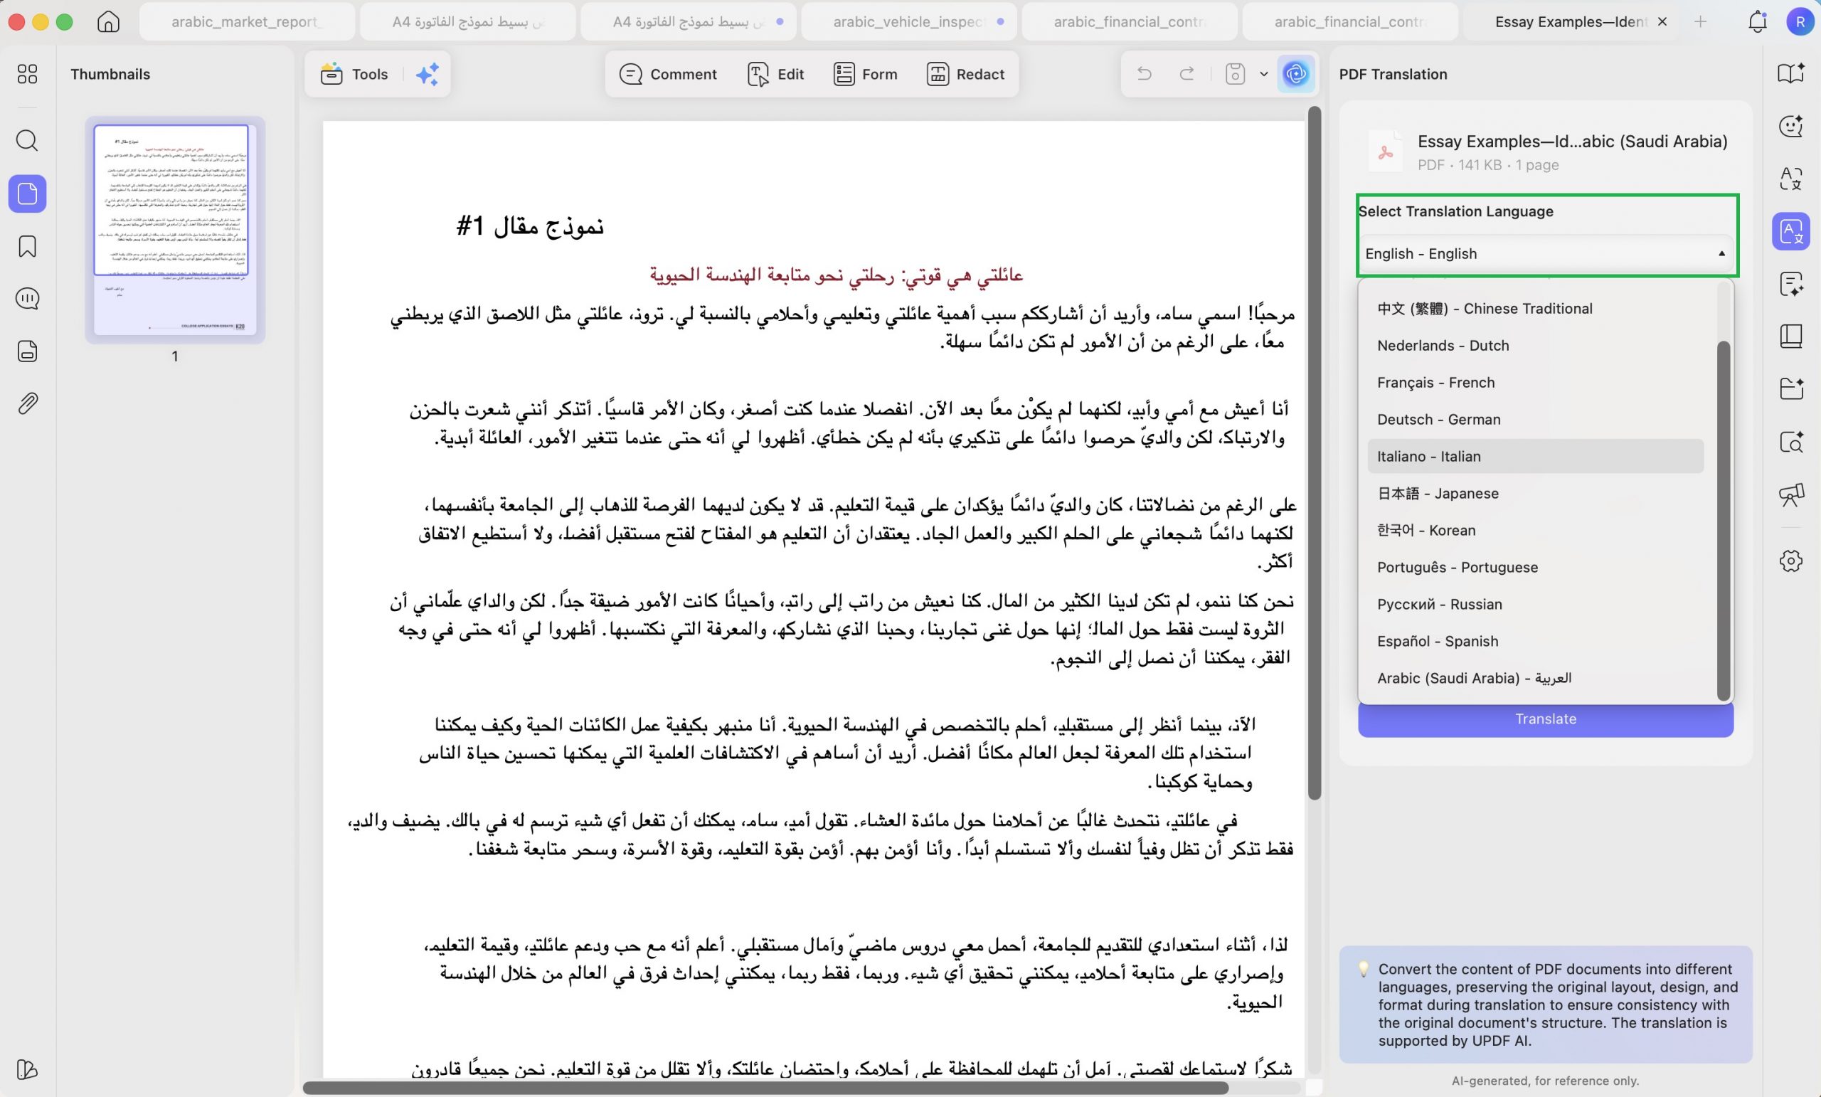1821x1097 pixels.
Task: Switch to arabic_market_report tab
Action: [x=247, y=21]
